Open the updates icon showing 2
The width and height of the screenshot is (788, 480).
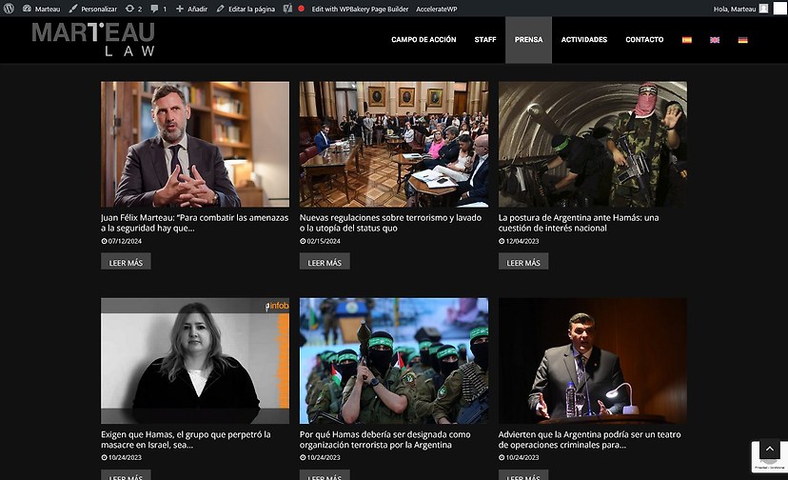(133, 9)
